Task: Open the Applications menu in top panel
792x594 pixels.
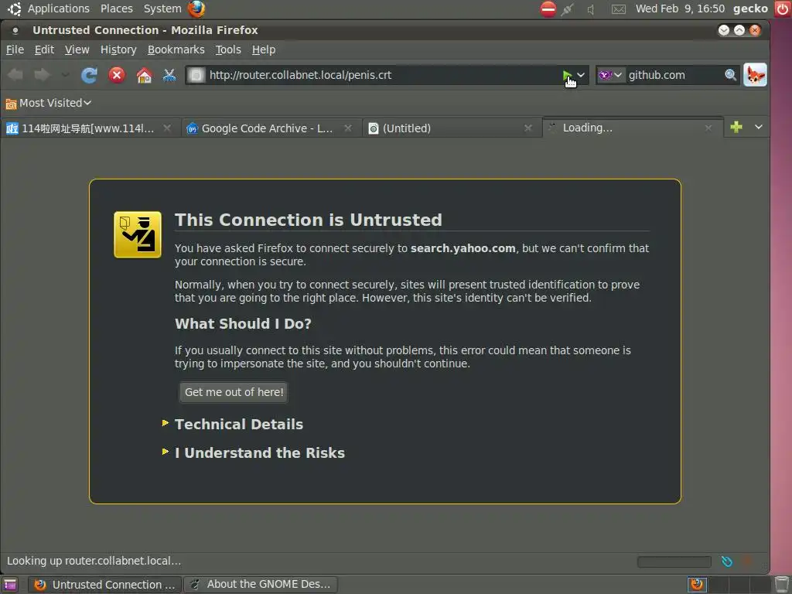Action: pos(58,9)
